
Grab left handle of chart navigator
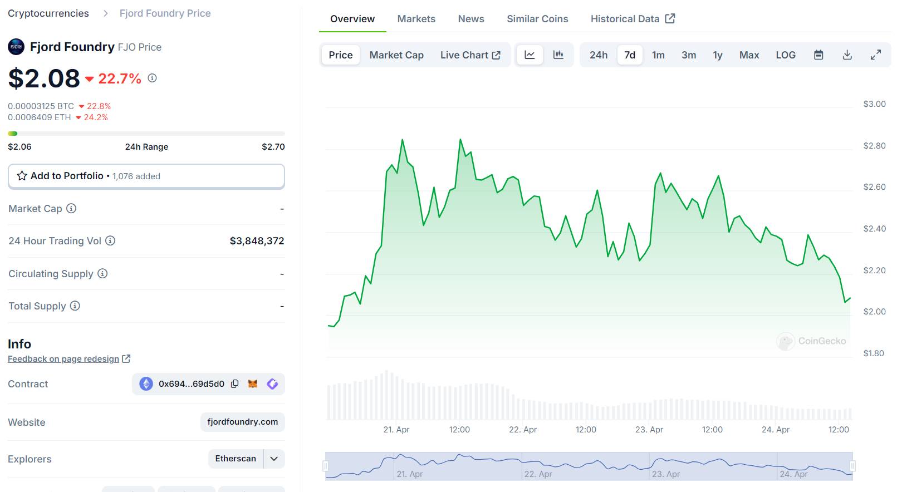point(326,466)
